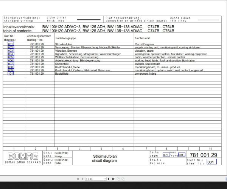Click the first greyed-out page view icon
The image size is (227, 189).
118,179
